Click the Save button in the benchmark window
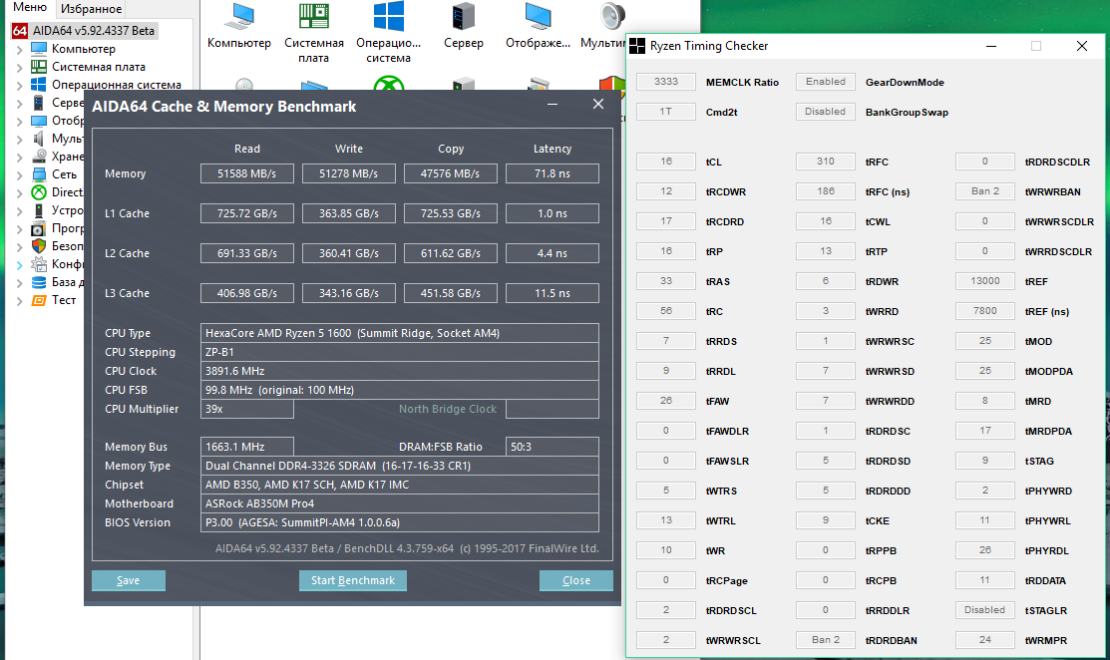Viewport: 1110px width, 660px height. pyautogui.click(x=128, y=580)
